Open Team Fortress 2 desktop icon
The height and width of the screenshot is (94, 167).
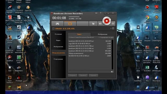click(10, 79)
